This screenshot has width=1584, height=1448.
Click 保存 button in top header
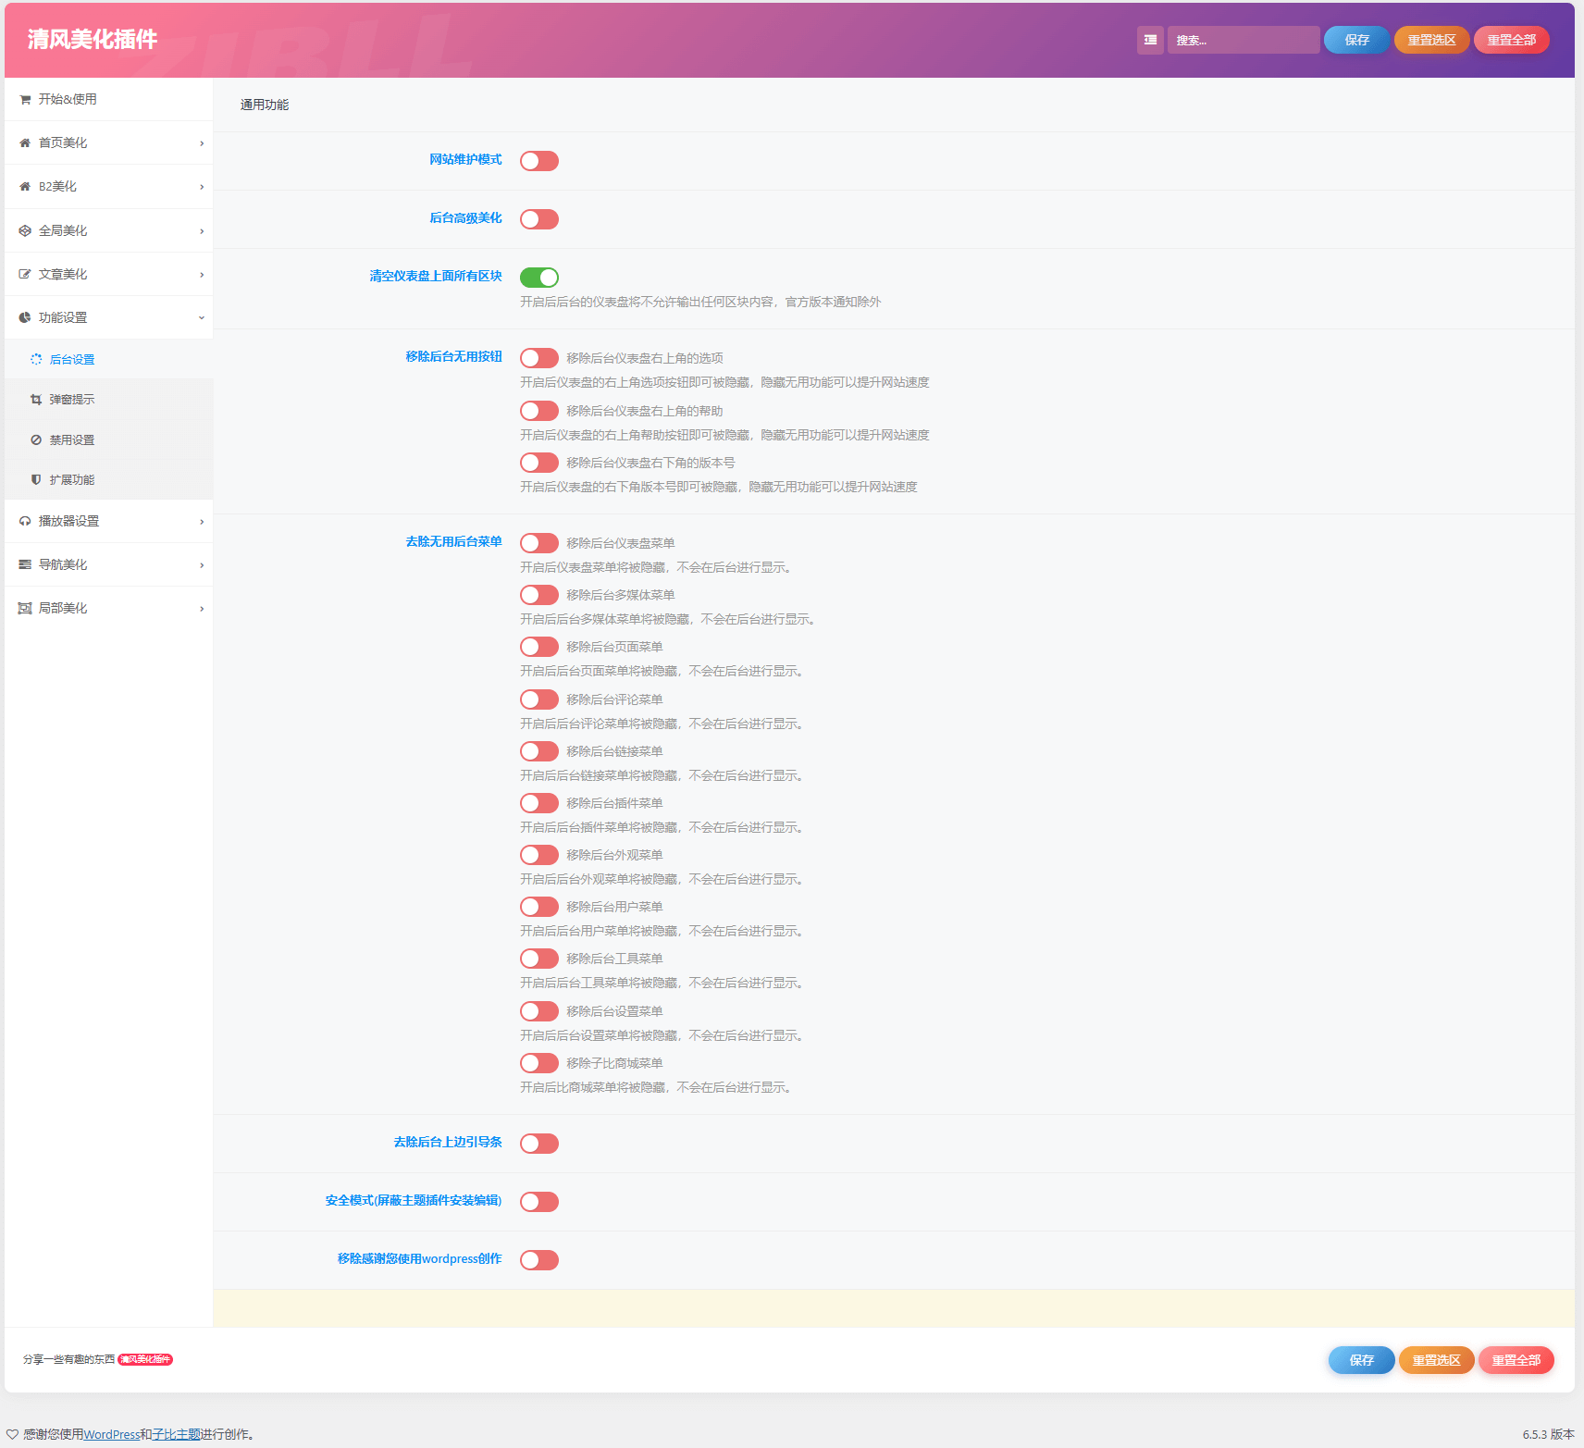click(x=1356, y=40)
